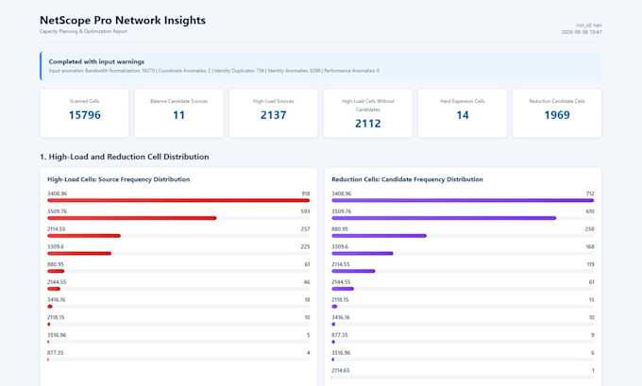642x386 pixels.
Task: Click the 2144.55 label in High-Load panel
Action: click(57, 281)
